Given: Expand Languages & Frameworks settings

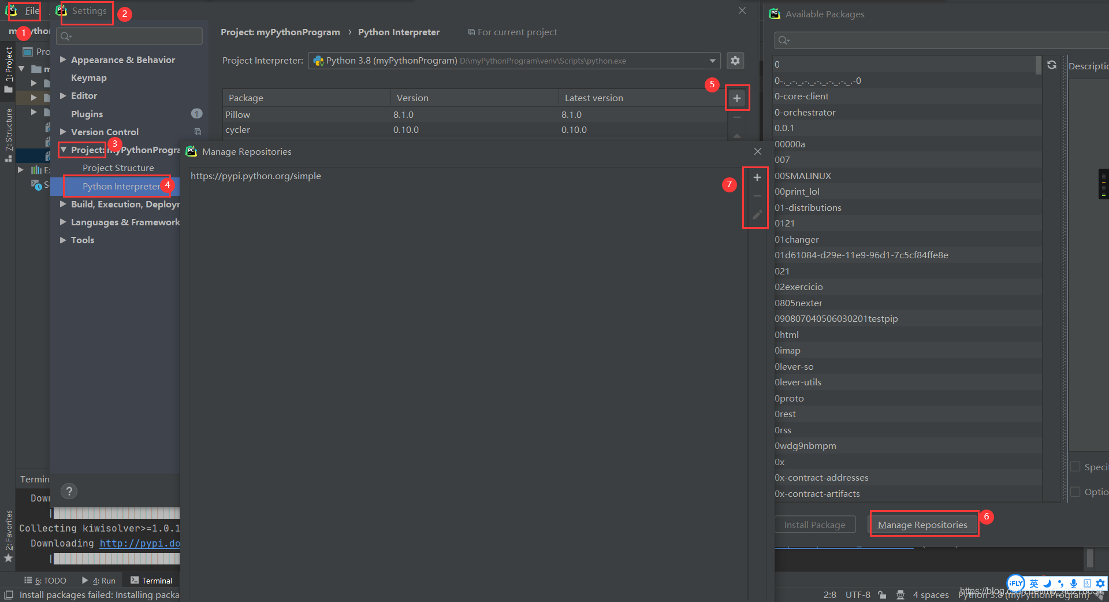Looking at the screenshot, I should (63, 222).
